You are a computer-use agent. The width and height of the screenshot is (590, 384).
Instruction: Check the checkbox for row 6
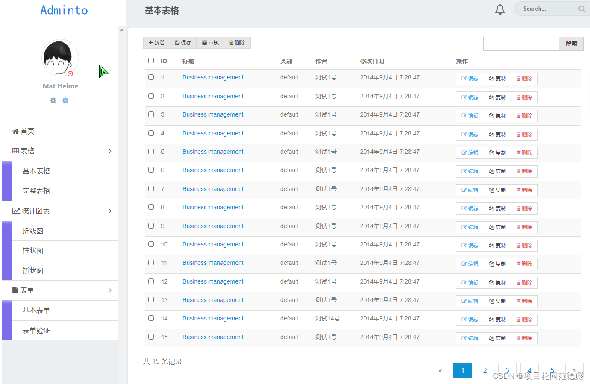pos(151,170)
